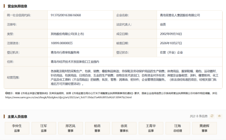Click the 核准日期 label cell
Screen dimensions: 226x140
[x=135, y=43]
